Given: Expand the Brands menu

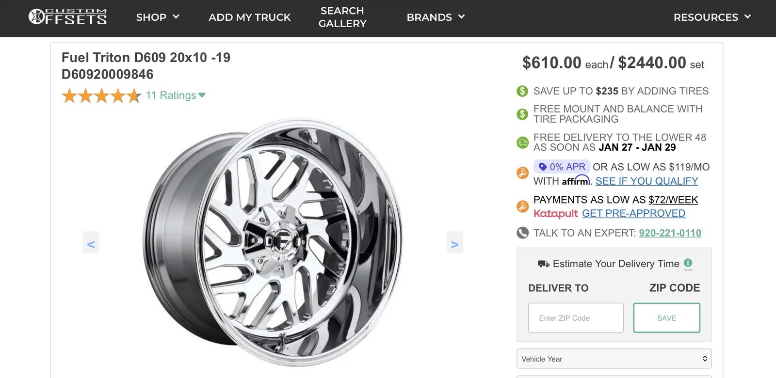Looking at the screenshot, I should point(436,17).
